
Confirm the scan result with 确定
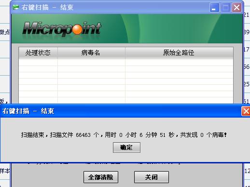tap(126, 147)
